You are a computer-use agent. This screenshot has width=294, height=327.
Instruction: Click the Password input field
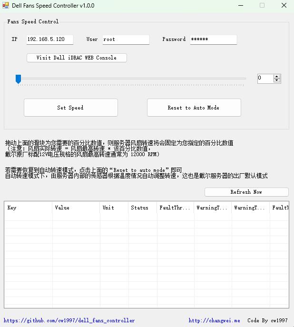[x=213, y=40]
